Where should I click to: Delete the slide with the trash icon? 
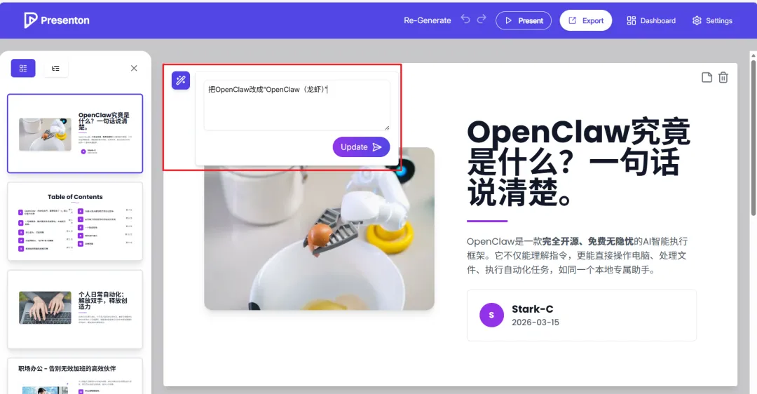click(723, 77)
